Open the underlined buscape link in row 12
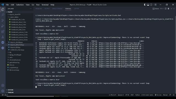176x99 pixels. (x=121, y=65)
